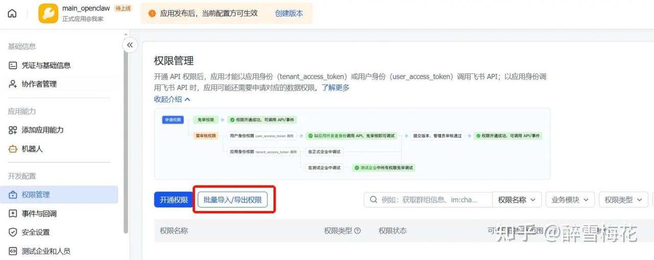Image resolution: width=654 pixels, height=260 pixels.
Task: Open 协作者管理 in sidebar
Action: 39,84
